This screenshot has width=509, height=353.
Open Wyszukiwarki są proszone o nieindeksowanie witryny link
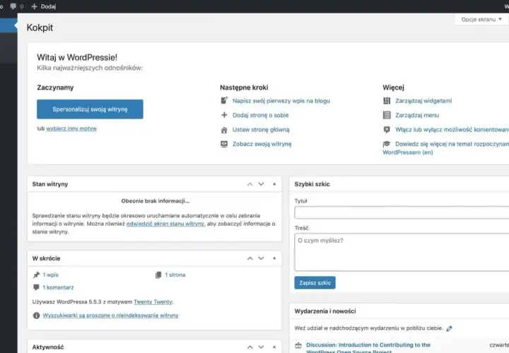tap(110, 316)
